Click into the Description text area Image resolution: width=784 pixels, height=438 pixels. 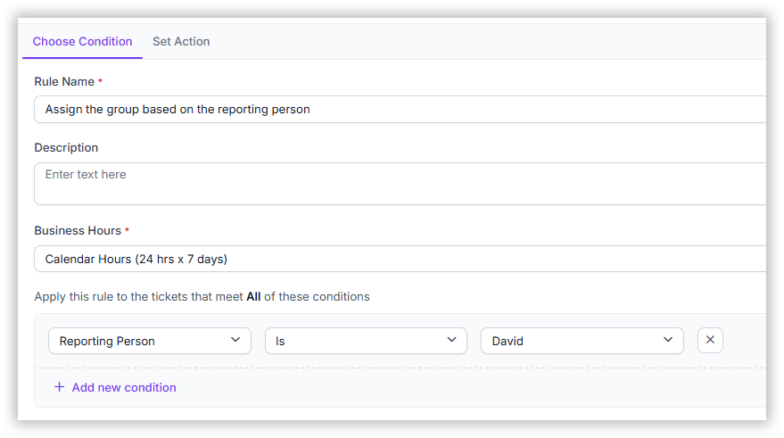coord(400,184)
